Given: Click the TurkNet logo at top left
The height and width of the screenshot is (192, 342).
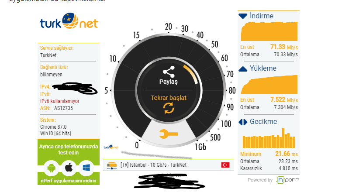Looking at the screenshot, I should click(x=69, y=21).
